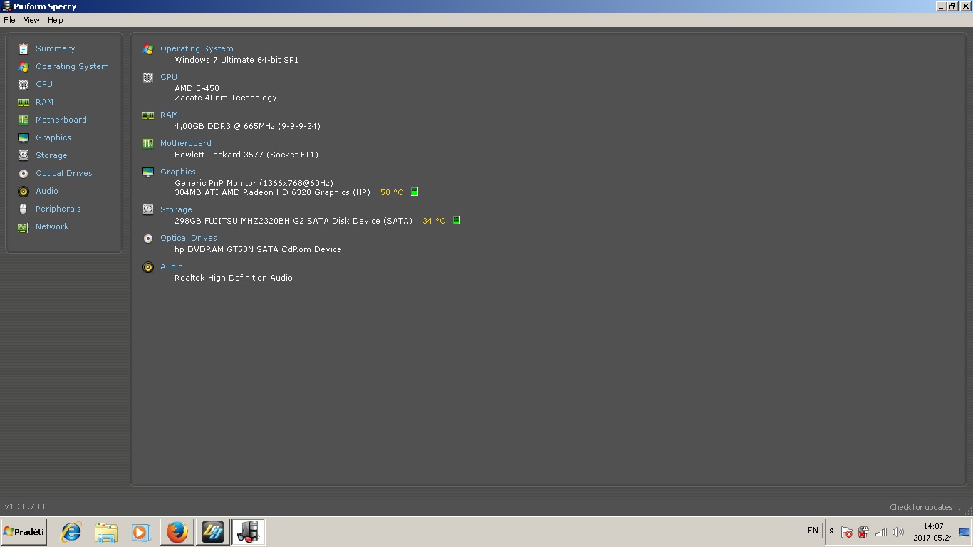The image size is (973, 547).
Task: Click the green temperature indicator next to 58 °C
Action: [x=415, y=192]
